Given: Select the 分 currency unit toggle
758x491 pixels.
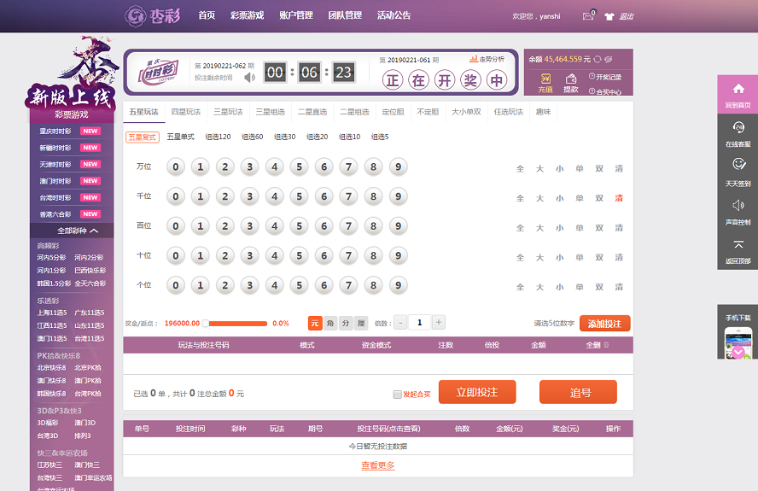Looking at the screenshot, I should [x=345, y=323].
